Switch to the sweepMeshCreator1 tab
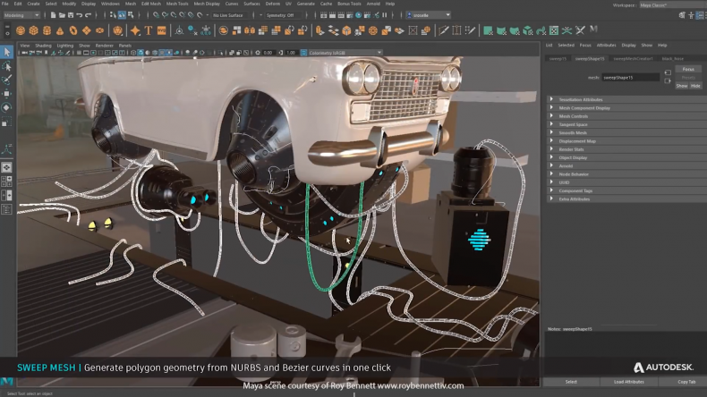The width and height of the screenshot is (707, 397). click(633, 58)
